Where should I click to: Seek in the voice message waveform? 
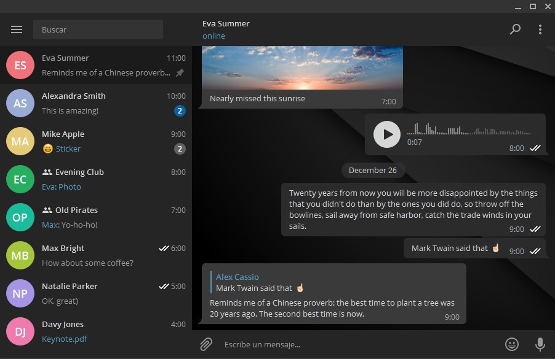pyautogui.click(x=469, y=128)
